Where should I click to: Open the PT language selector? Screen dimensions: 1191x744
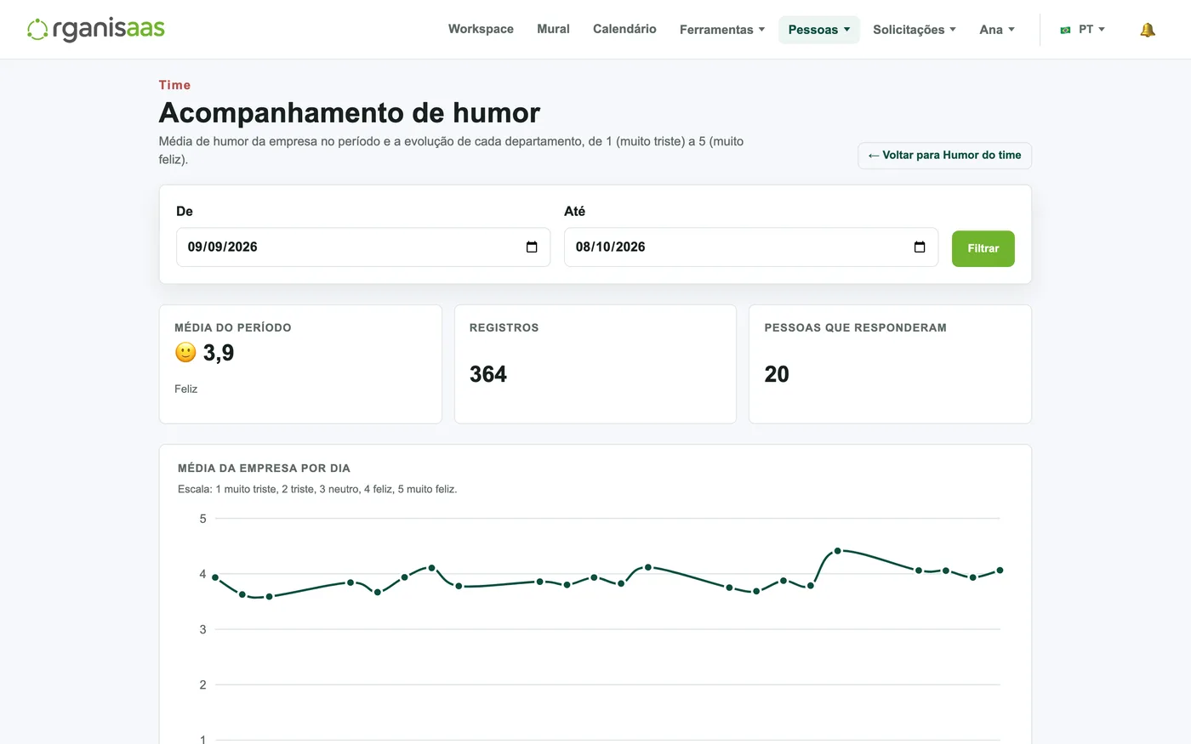point(1083,30)
